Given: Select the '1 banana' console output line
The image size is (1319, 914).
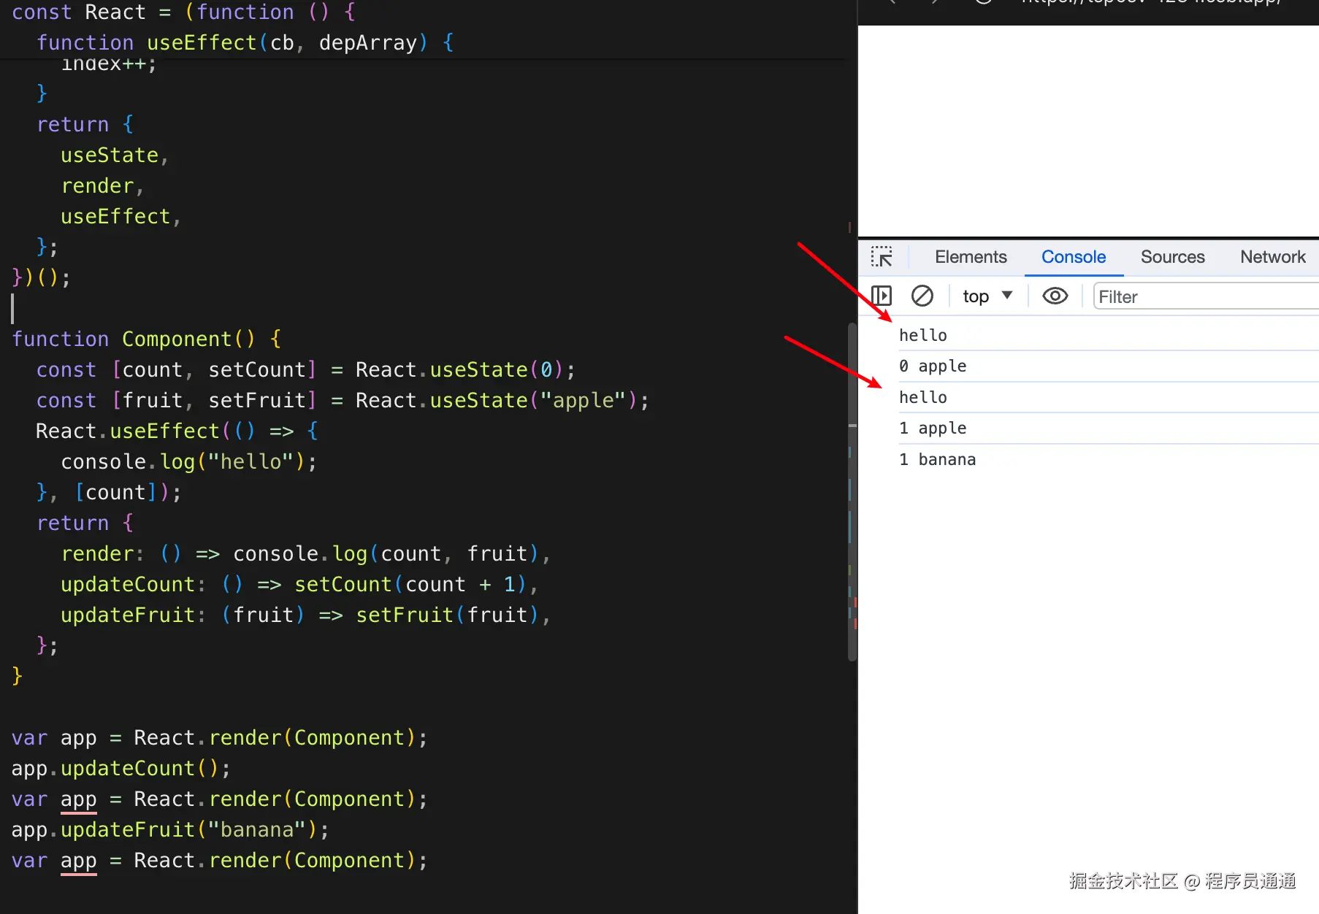Looking at the screenshot, I should click(x=937, y=459).
